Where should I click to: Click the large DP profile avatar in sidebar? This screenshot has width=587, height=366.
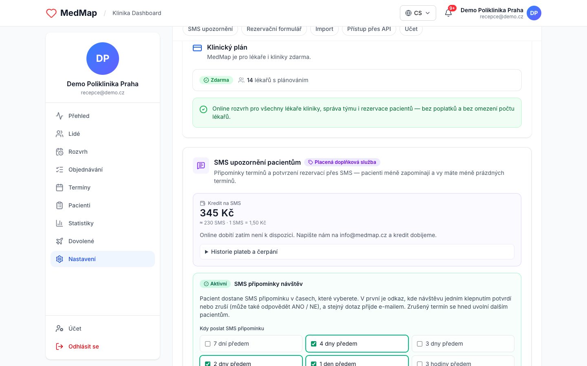tap(103, 59)
